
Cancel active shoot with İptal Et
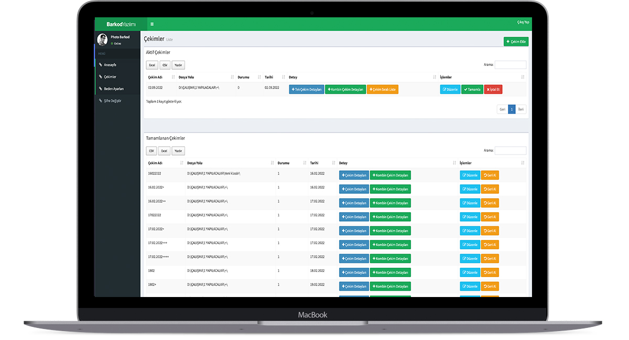point(493,90)
